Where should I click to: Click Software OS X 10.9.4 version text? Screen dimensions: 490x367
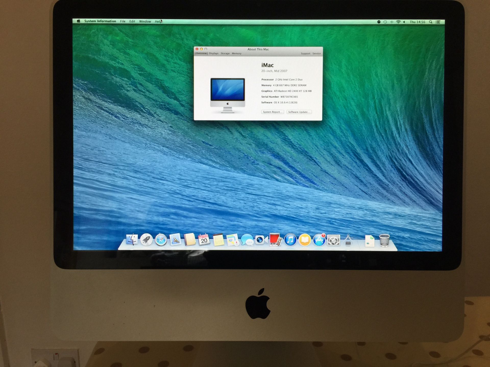pyautogui.click(x=279, y=102)
